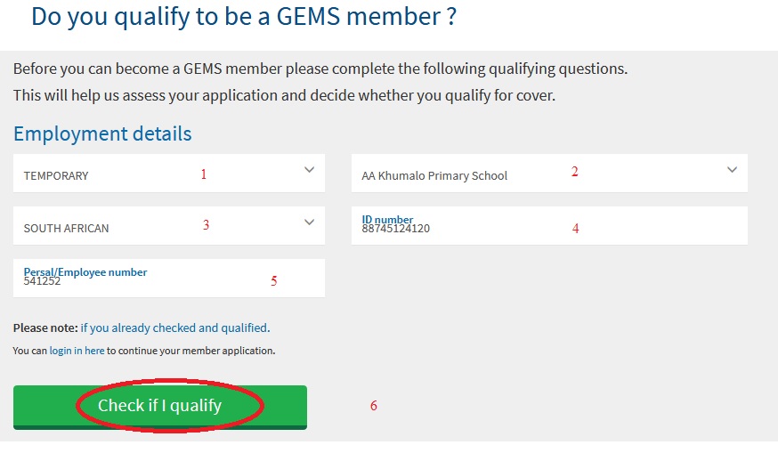Click the bold 'Please note:' text
The image size is (778, 461).
45,328
